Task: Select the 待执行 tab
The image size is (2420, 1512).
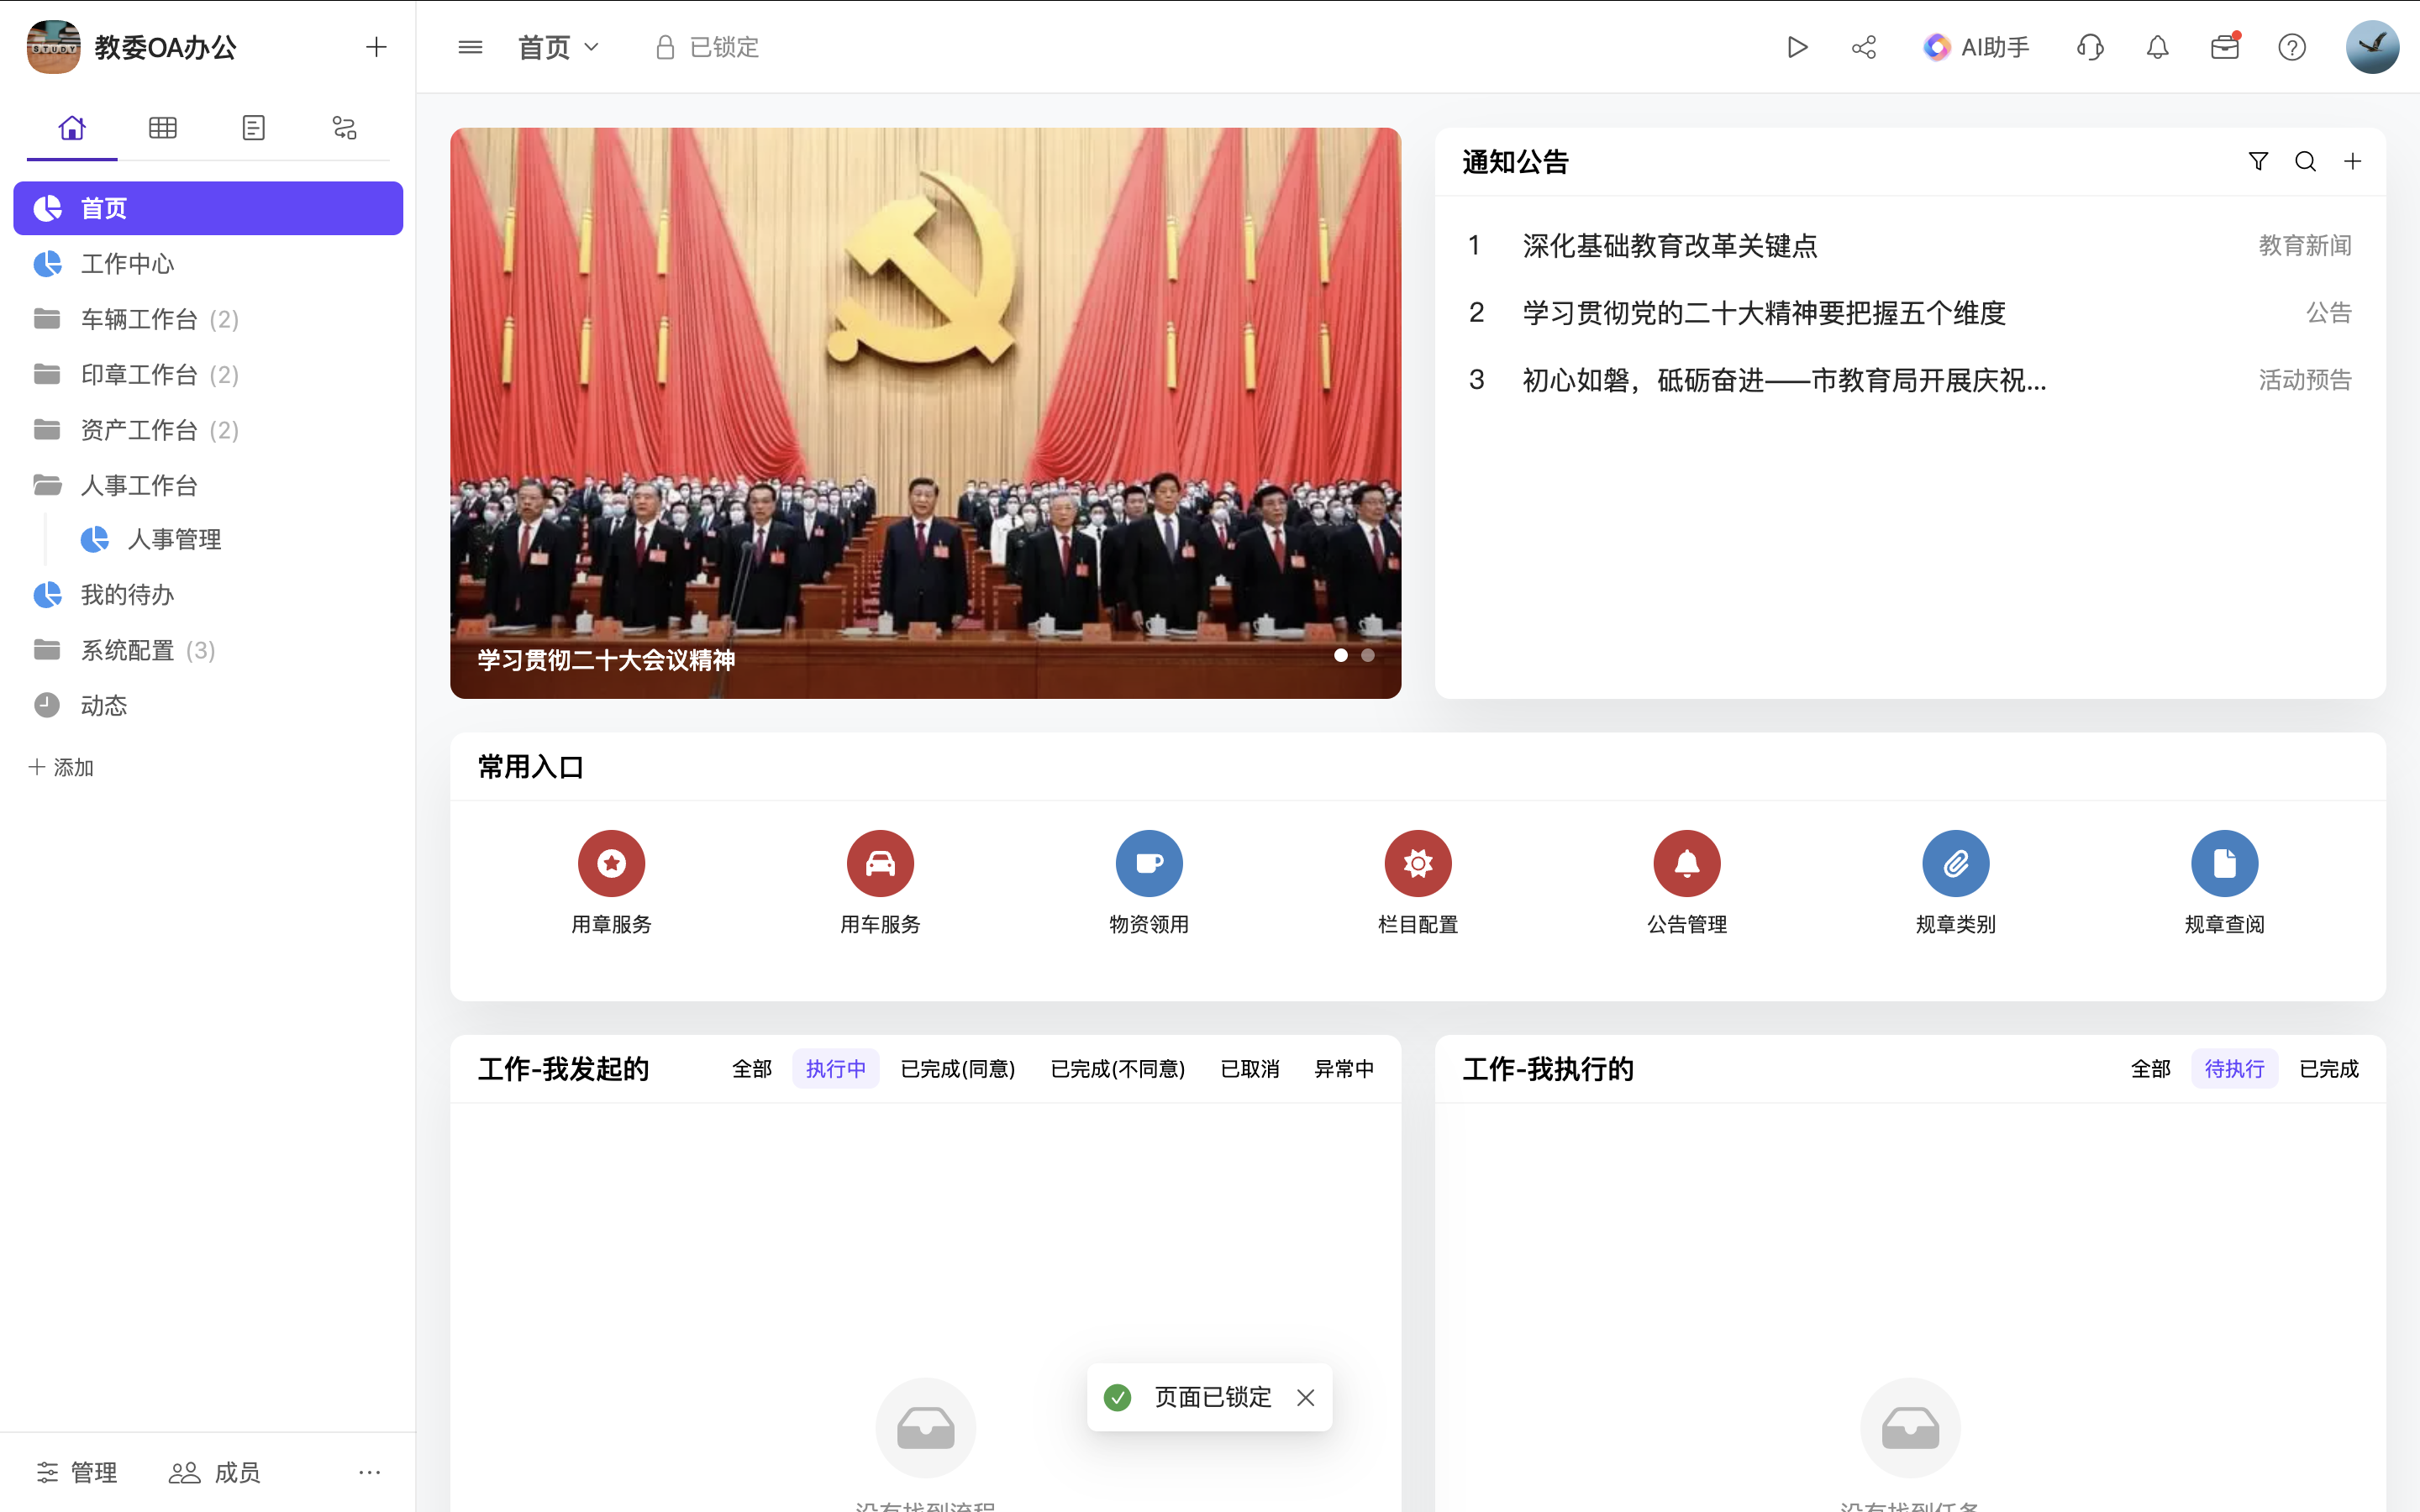Action: (x=2235, y=1069)
